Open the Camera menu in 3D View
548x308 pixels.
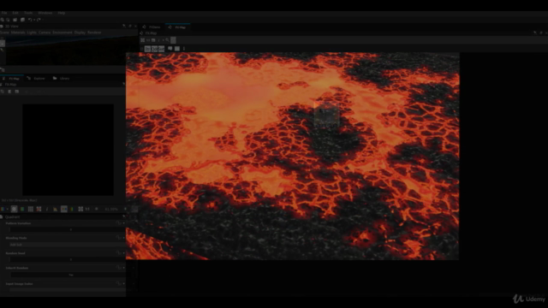pyautogui.click(x=45, y=33)
